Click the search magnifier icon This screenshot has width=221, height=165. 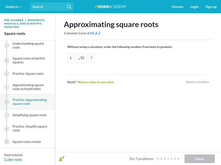[x=69, y=7]
